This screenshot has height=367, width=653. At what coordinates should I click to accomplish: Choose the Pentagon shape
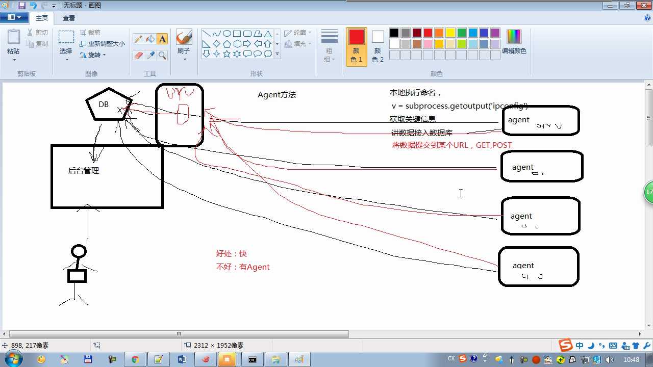[227, 44]
